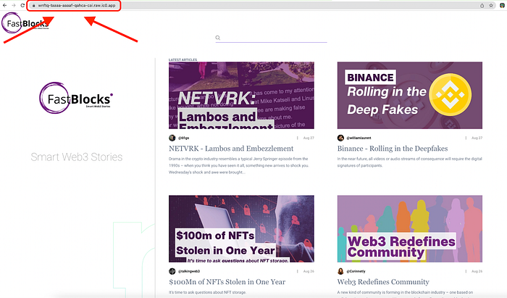This screenshot has width=507, height=298.
Task: Click the large FastBlocks logo in the sidebar
Action: 76,98
